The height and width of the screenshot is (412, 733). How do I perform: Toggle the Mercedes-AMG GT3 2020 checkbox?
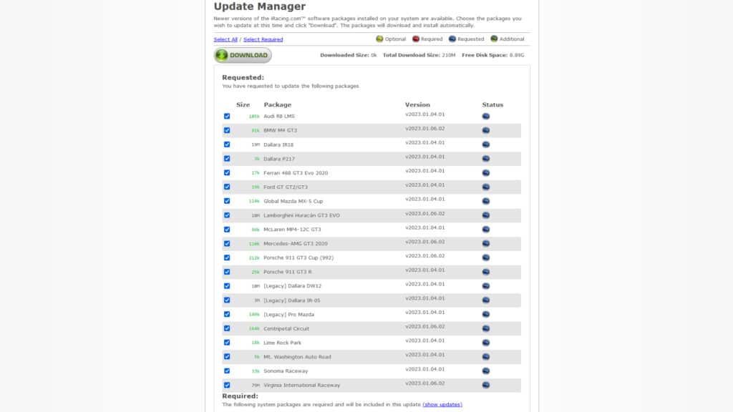(x=227, y=243)
